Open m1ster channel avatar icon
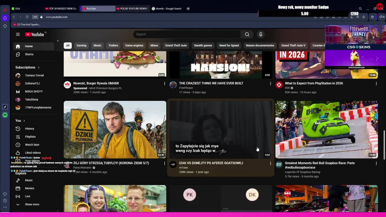The width and height of the screenshot is (386, 217). click(173, 165)
